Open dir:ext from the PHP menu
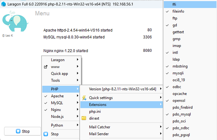Screen dimensions: 217x140 coord(122,118)
